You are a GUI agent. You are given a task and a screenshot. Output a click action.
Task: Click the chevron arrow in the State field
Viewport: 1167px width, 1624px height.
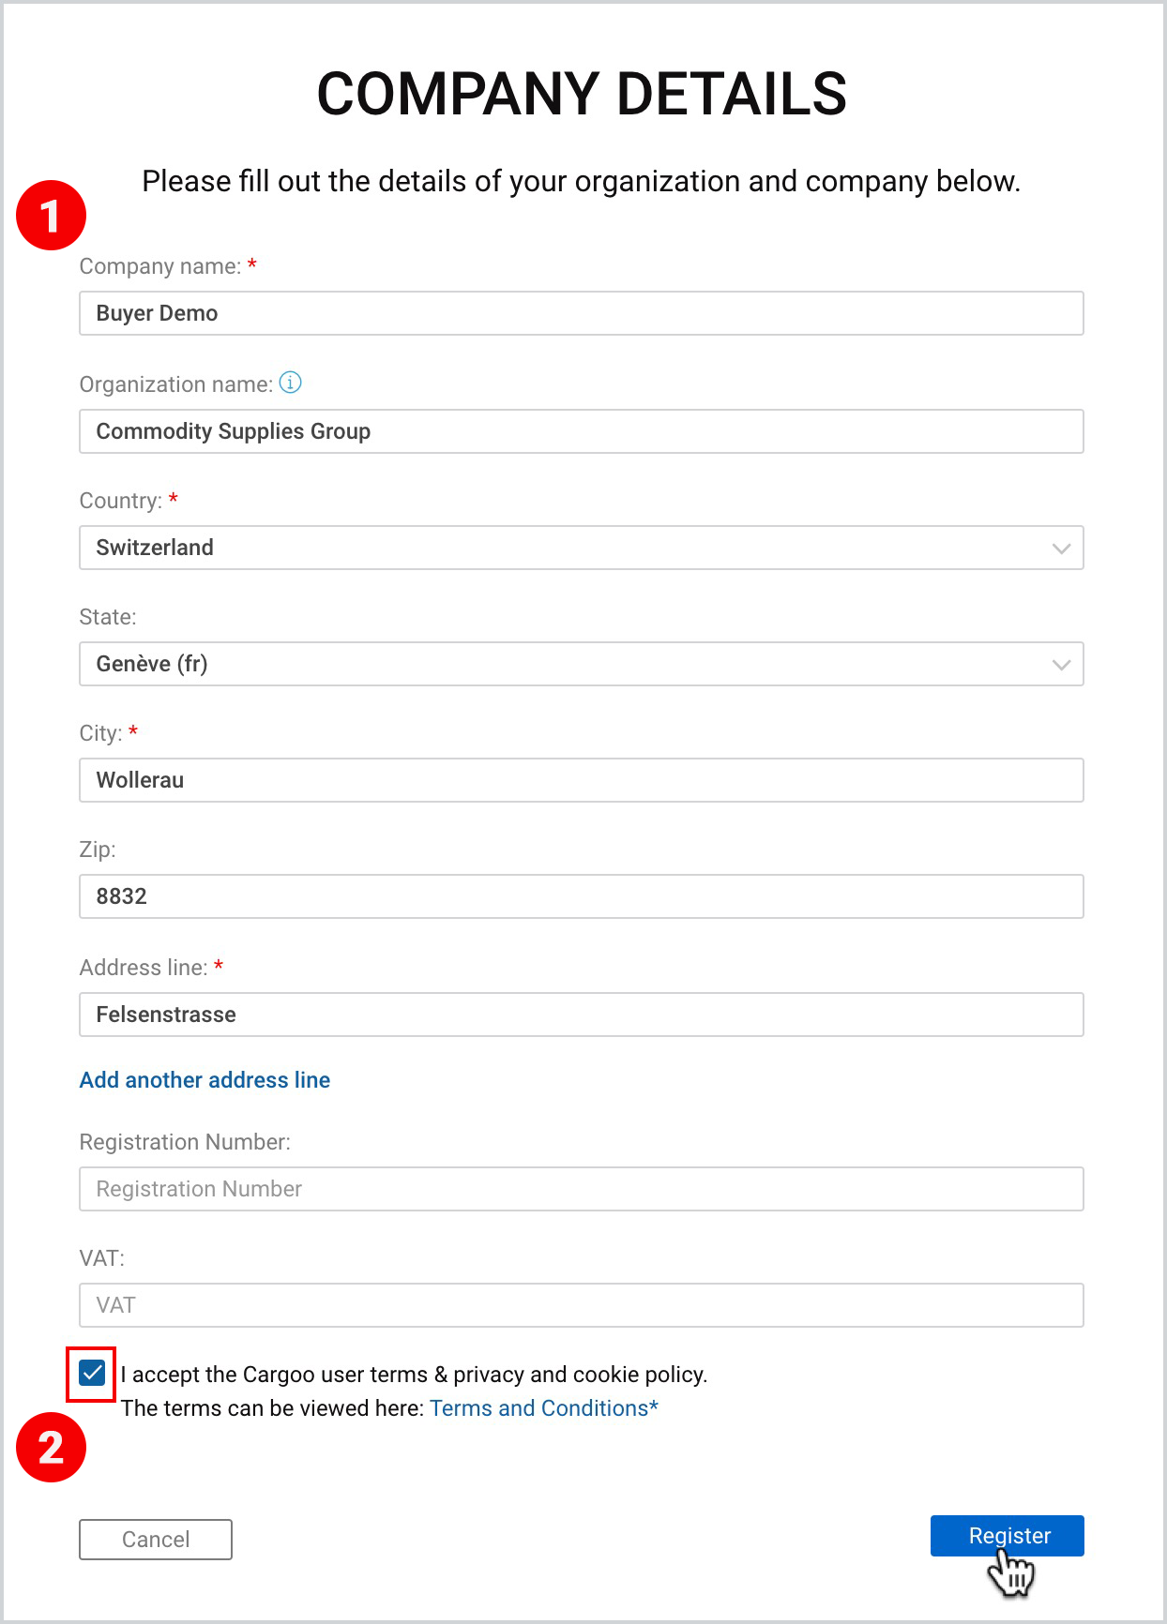point(1061,665)
